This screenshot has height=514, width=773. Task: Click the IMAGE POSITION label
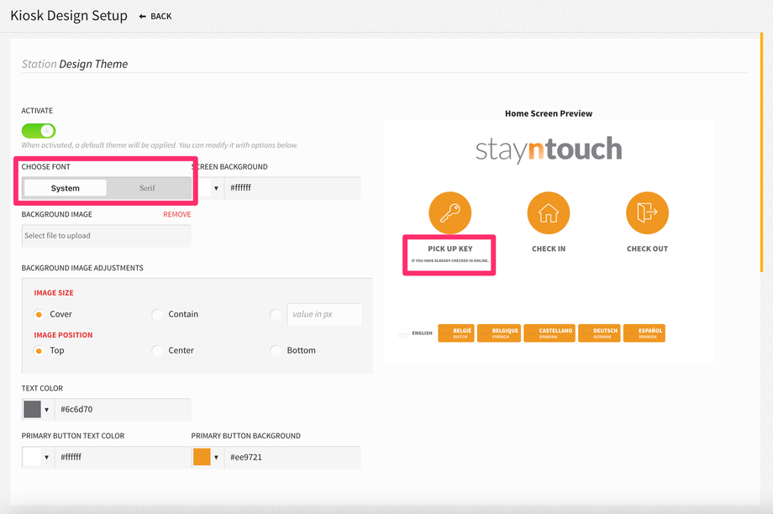[x=63, y=335]
